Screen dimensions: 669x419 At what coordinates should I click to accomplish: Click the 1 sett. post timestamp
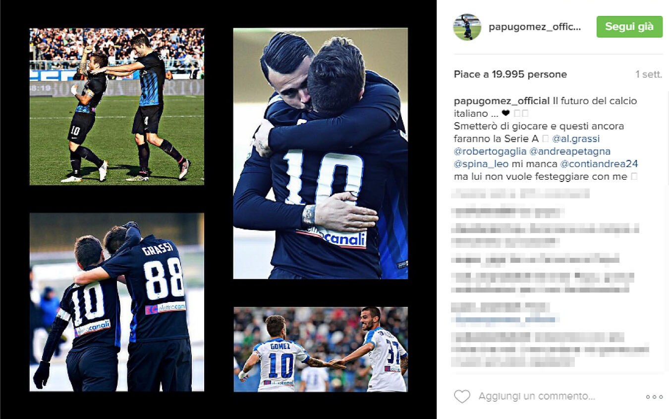point(649,74)
